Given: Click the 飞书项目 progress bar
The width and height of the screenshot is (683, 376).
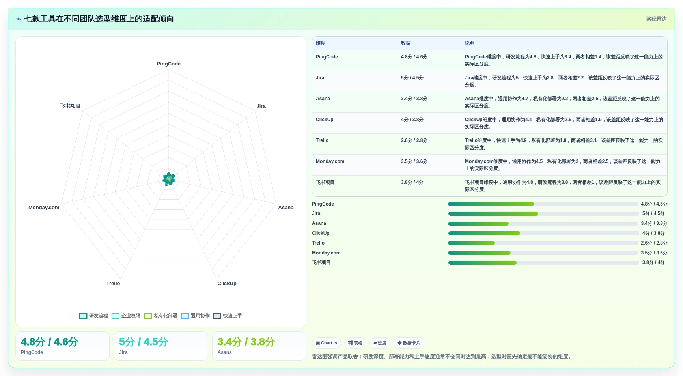Looking at the screenshot, I should coord(544,263).
